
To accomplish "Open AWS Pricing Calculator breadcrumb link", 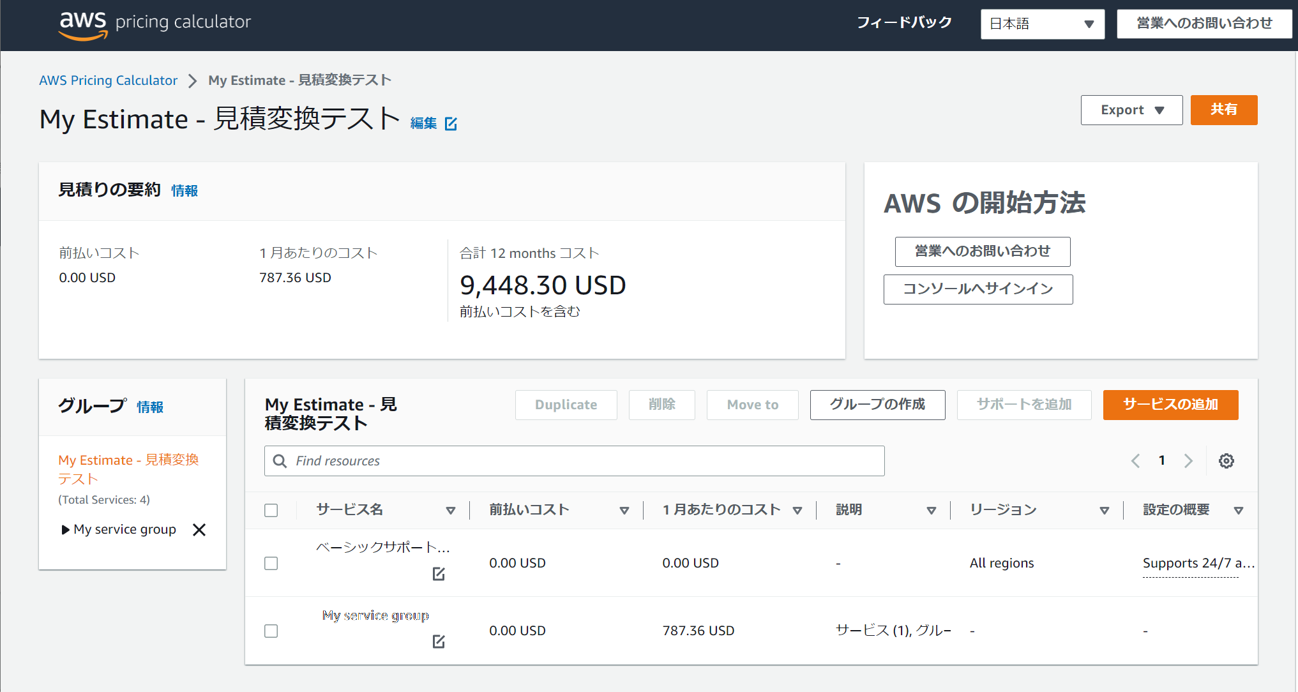I will click(108, 80).
